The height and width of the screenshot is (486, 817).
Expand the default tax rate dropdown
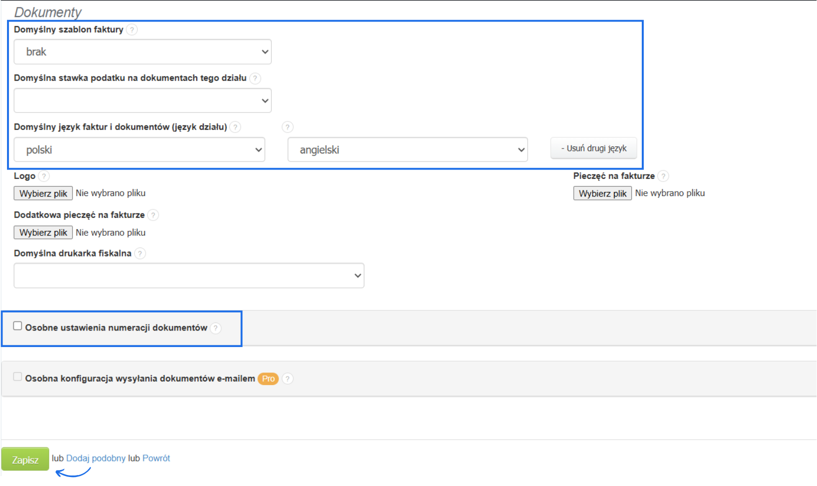(x=143, y=100)
